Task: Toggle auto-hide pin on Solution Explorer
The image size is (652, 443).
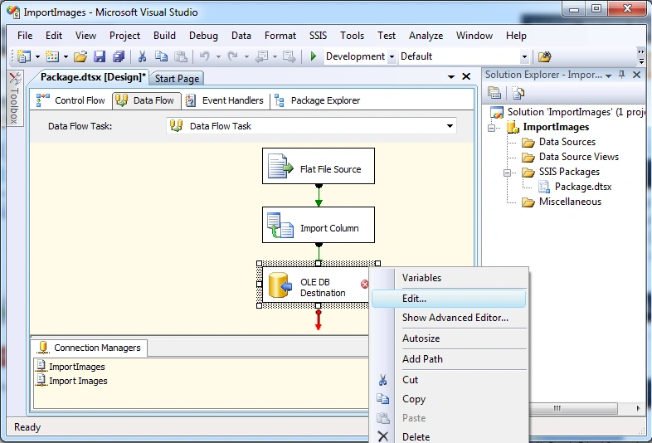Action: point(621,75)
